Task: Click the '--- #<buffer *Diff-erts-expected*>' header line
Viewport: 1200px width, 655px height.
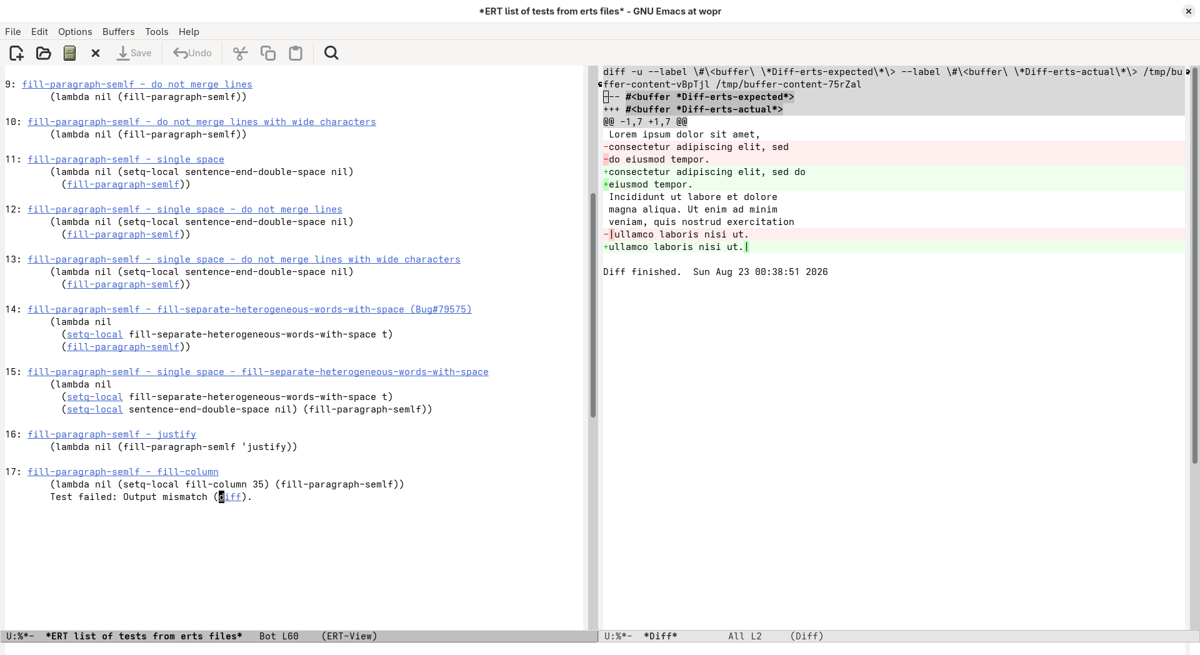Action: point(699,97)
